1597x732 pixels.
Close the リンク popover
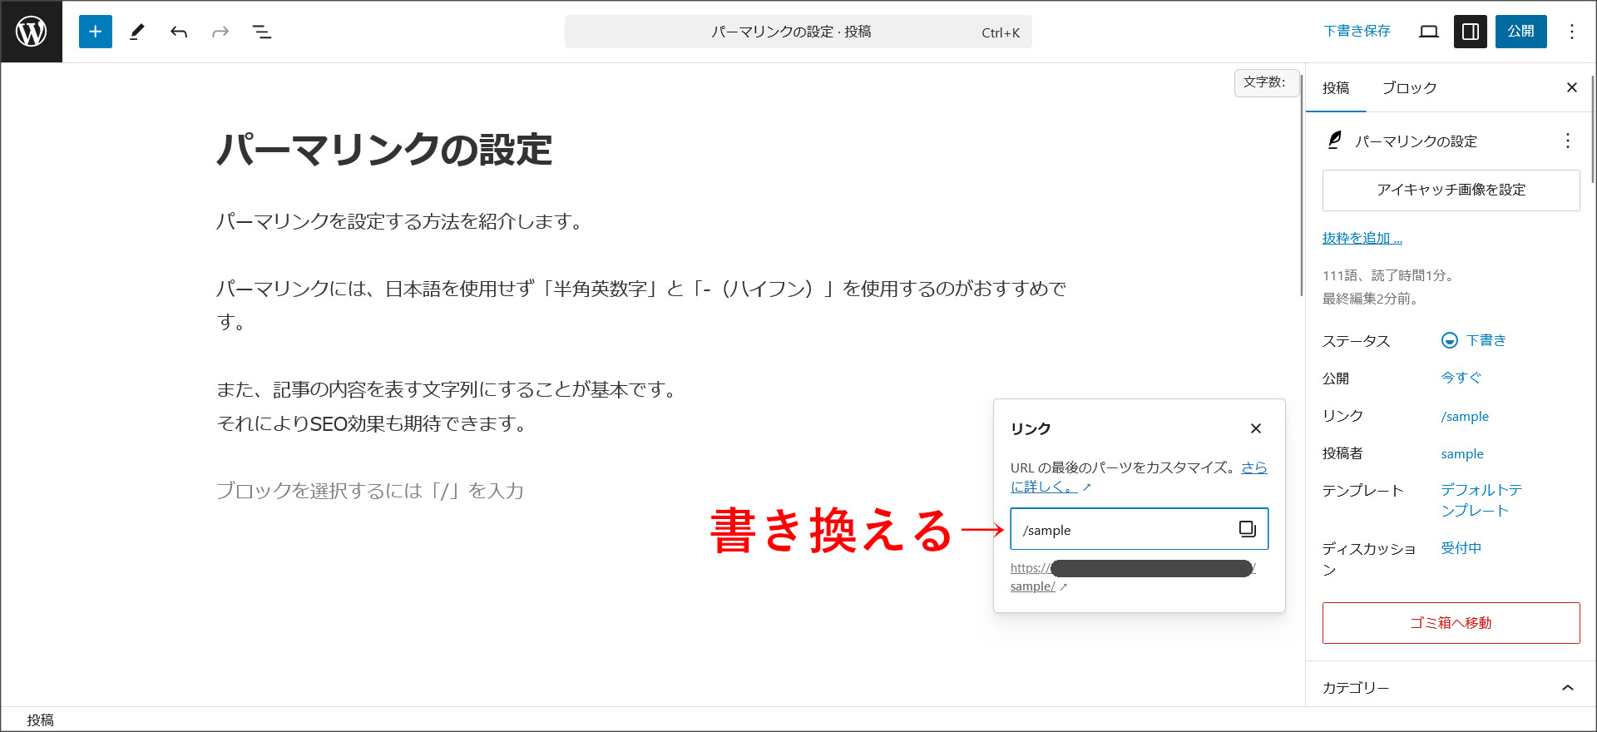(1255, 428)
